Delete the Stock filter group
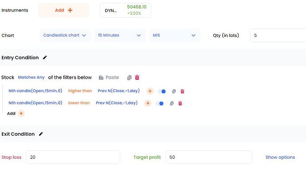The image size is (306, 173). click(137, 77)
